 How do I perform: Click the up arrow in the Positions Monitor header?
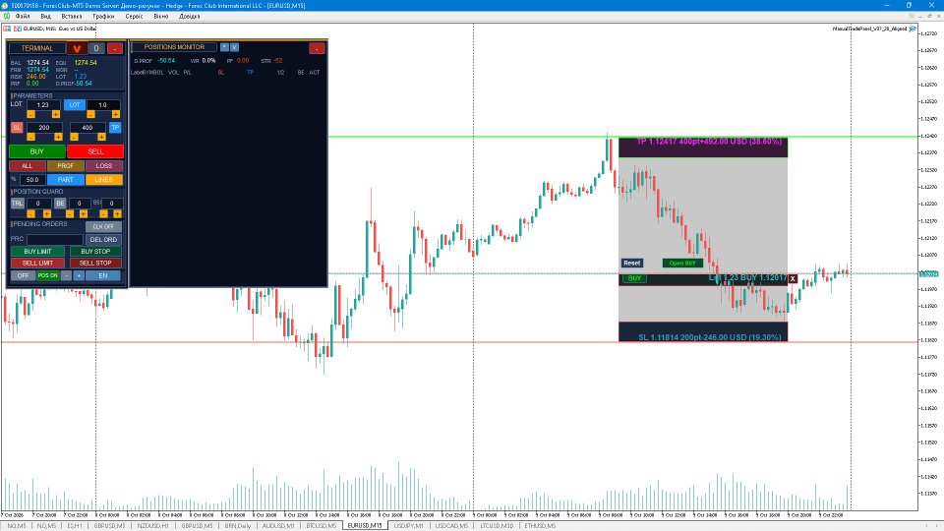point(224,47)
